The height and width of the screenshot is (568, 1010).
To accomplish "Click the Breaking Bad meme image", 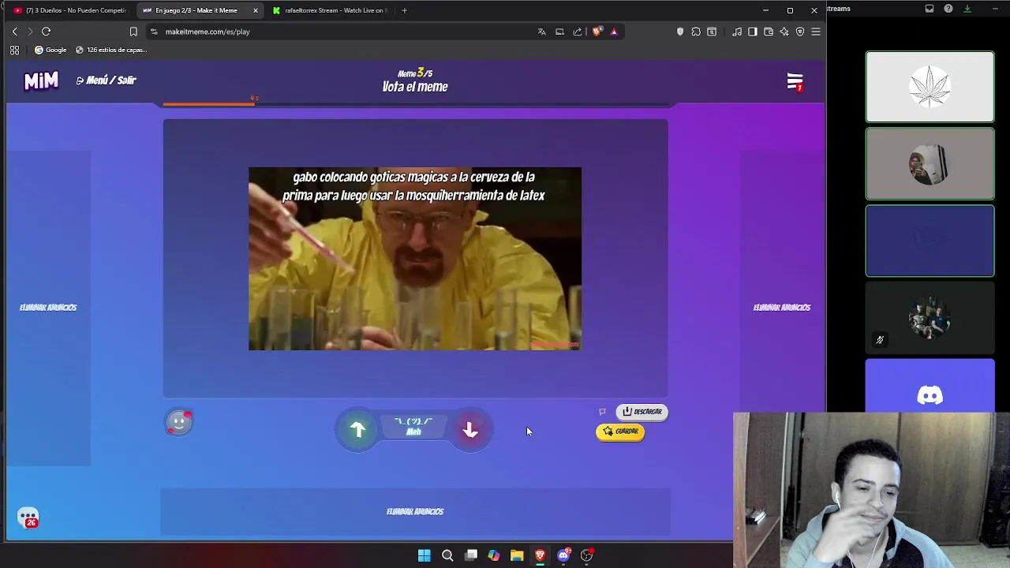I will pyautogui.click(x=415, y=259).
